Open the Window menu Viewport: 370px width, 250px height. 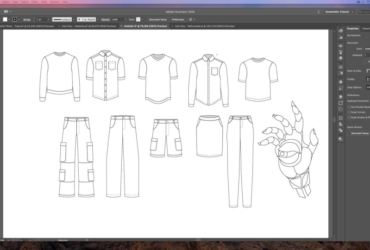pos(55,2)
